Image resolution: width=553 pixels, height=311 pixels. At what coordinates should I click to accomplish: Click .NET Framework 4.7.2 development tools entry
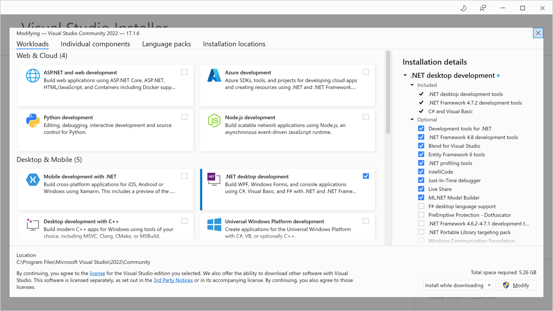pos(475,103)
